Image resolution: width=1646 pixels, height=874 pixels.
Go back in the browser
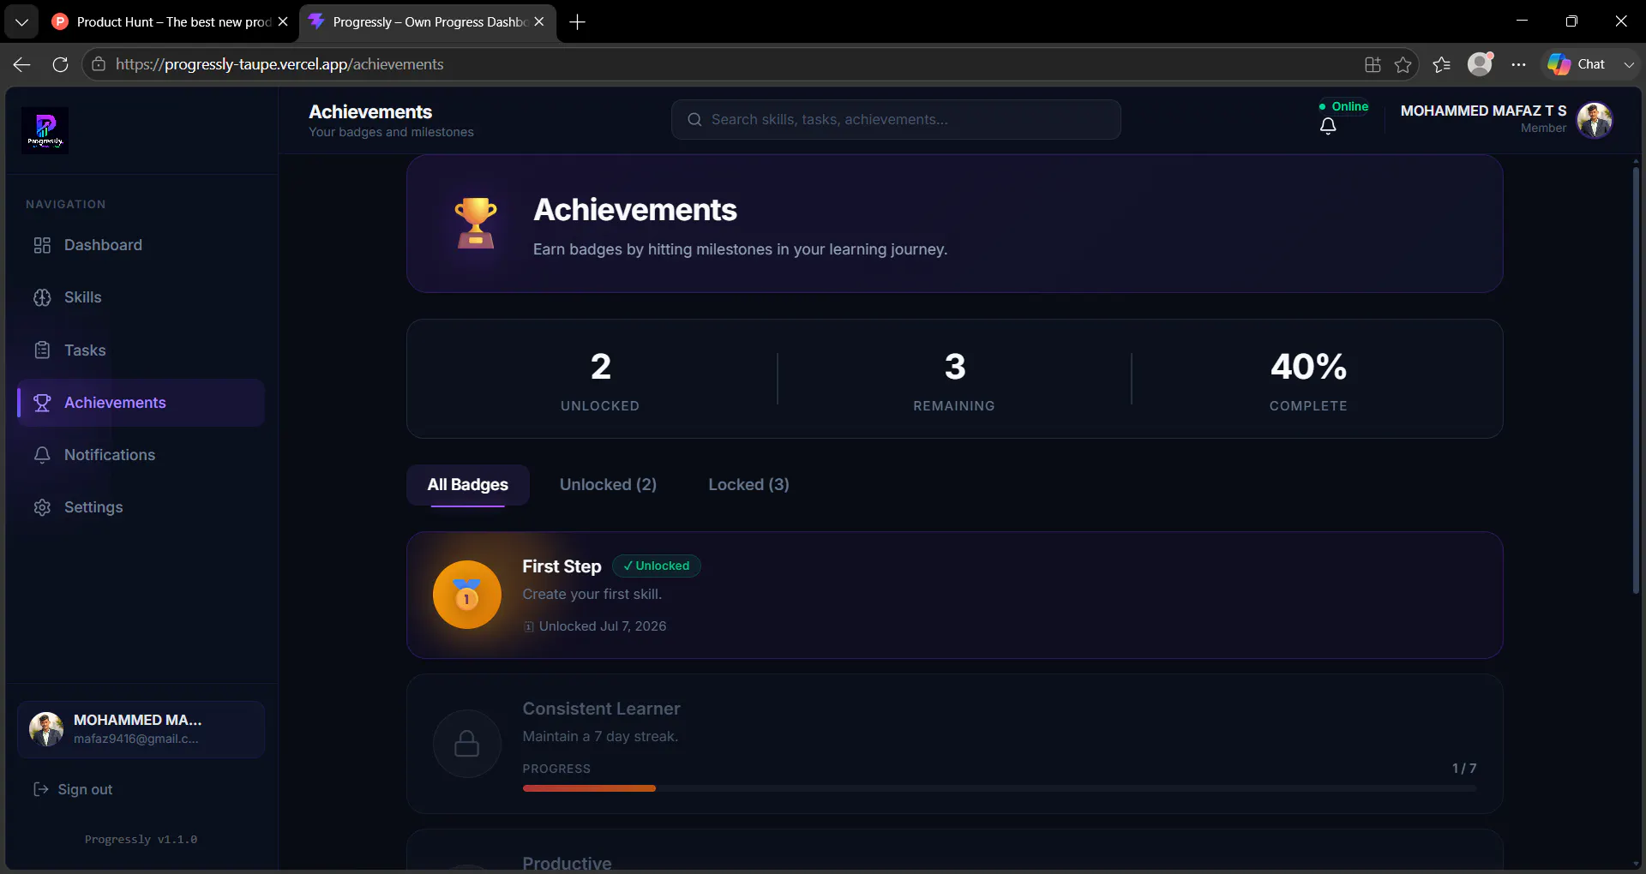21,64
